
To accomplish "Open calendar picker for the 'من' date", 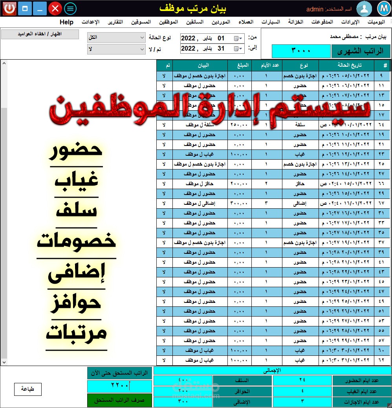I will point(238,38).
